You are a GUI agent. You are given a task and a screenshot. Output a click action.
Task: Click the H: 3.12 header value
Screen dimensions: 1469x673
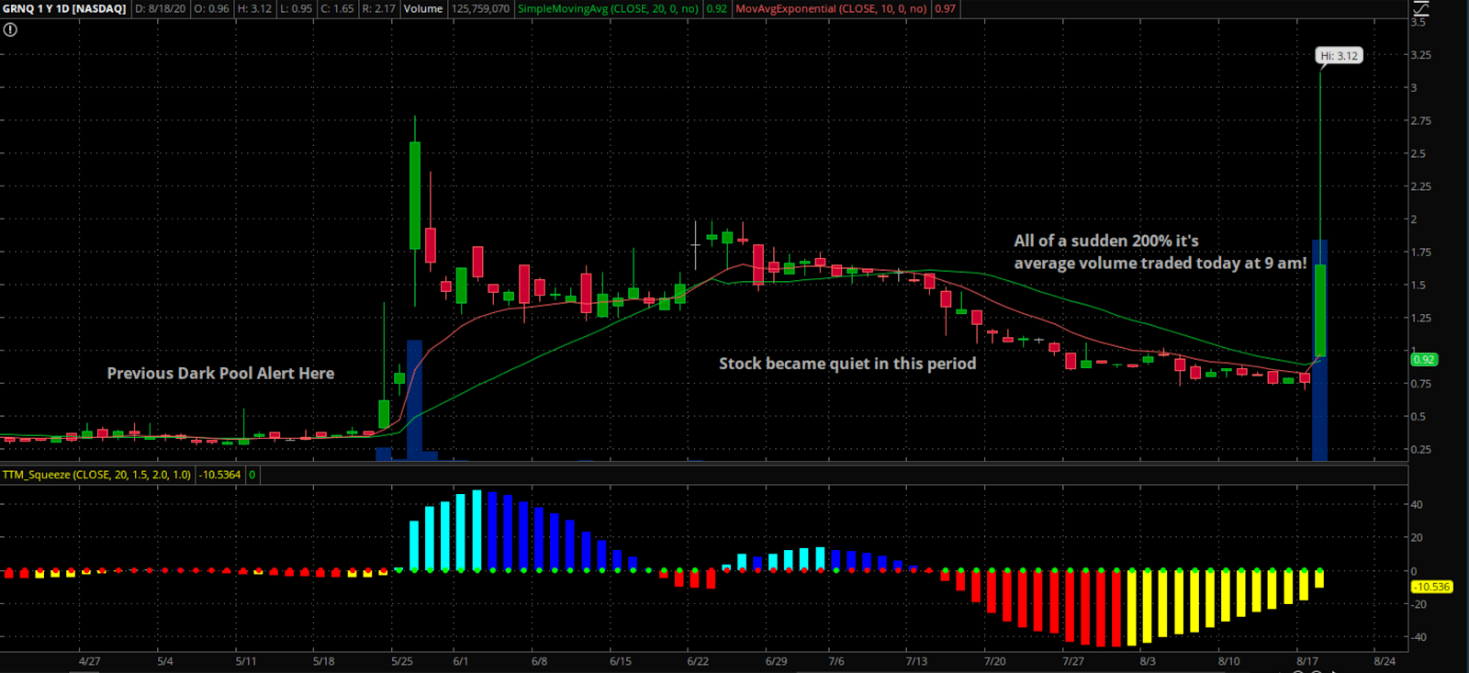click(255, 8)
